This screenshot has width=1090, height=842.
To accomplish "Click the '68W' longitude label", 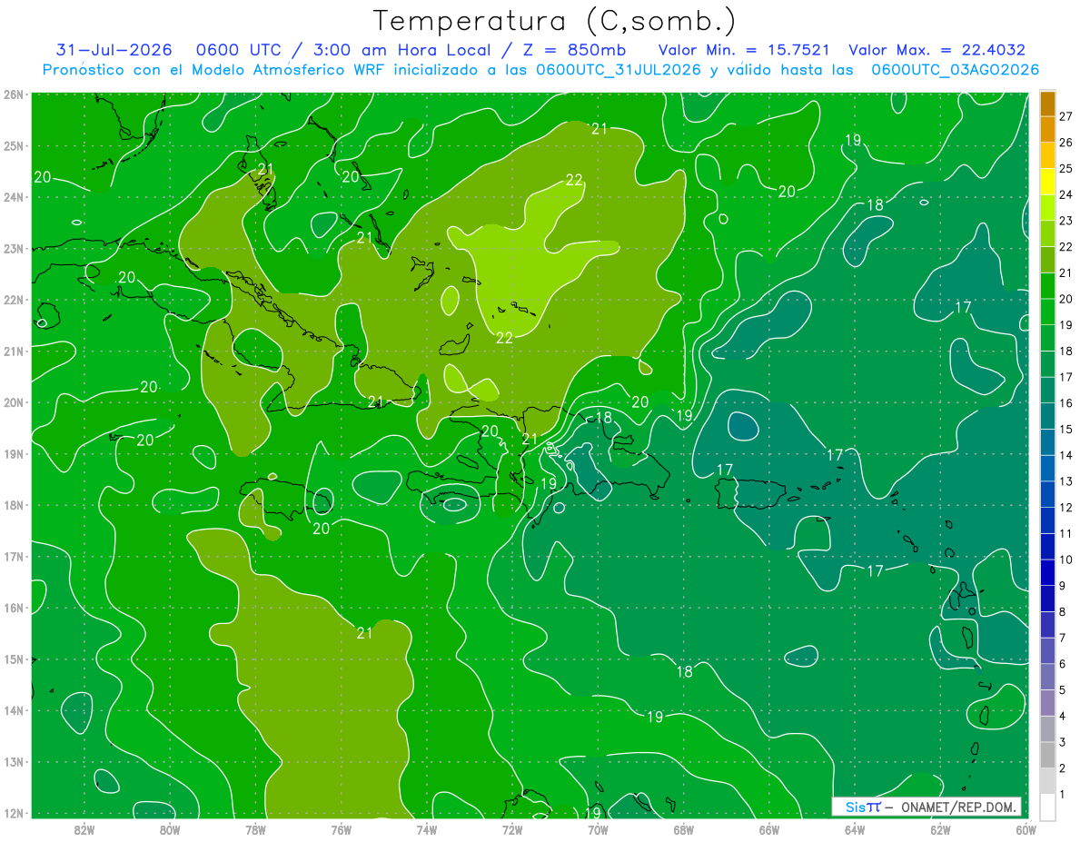I will 683,829.
